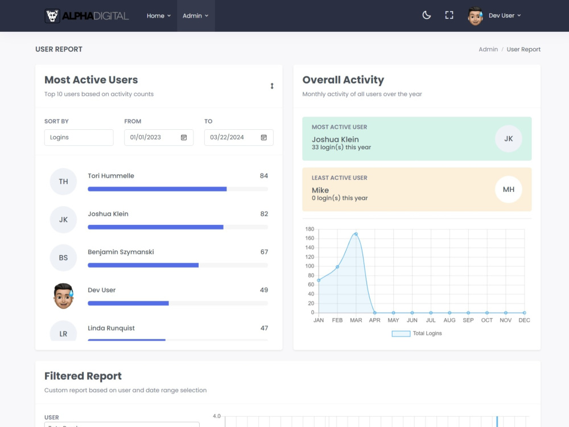Click the count 49 for Dev User
Image resolution: width=569 pixels, height=427 pixels.
264,290
